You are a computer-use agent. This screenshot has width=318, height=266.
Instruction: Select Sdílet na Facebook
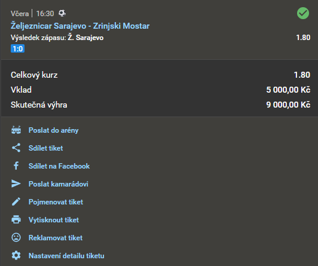tap(59, 166)
